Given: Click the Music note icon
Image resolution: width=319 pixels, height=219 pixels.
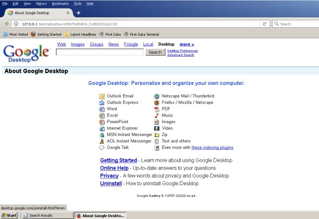Looking at the screenshot, I should (157, 116).
